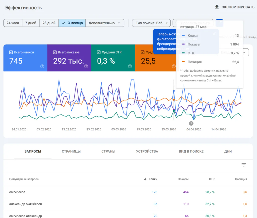Viewport: 257px width, 218px height.
Task: Open help icon on the orange position card
Action: click(174, 66)
